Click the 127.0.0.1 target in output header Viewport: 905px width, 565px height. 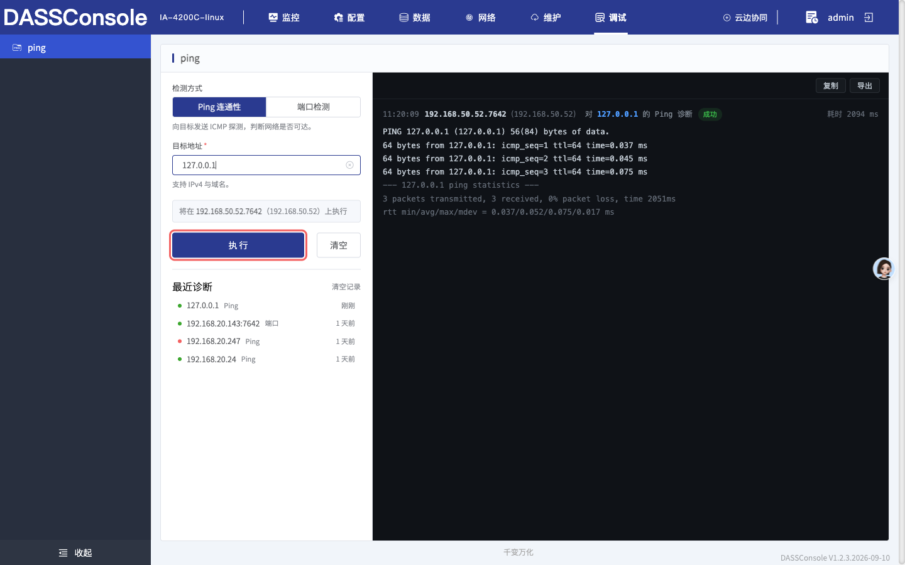pos(617,114)
